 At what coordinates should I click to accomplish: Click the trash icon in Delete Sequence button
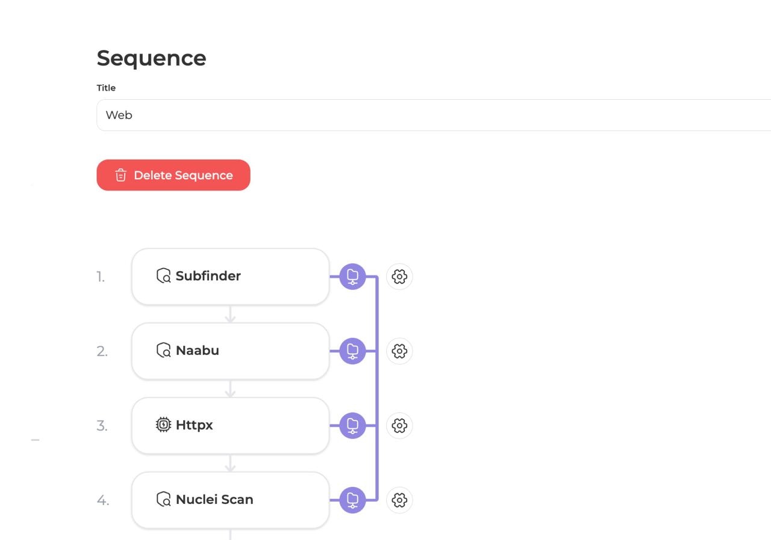pos(121,175)
